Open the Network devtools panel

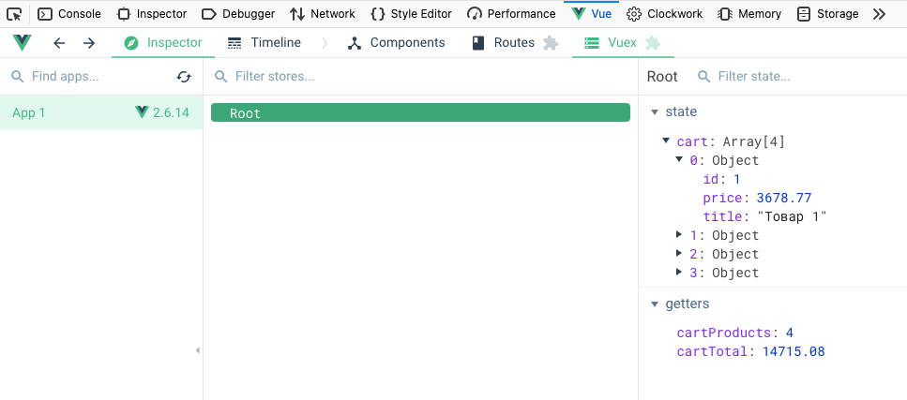tap(323, 14)
